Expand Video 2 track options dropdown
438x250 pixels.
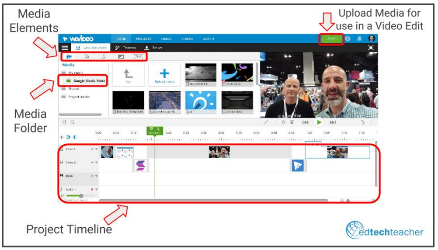pyautogui.click(x=96, y=163)
